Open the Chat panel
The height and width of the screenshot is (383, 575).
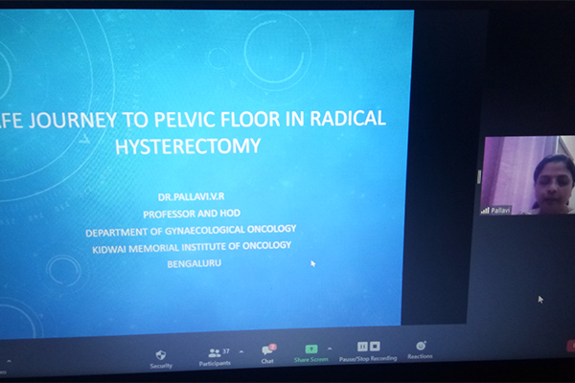click(x=267, y=352)
